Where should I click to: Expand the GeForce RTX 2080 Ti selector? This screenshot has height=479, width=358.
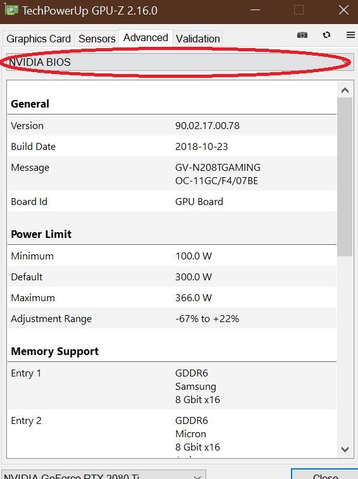[104, 475]
